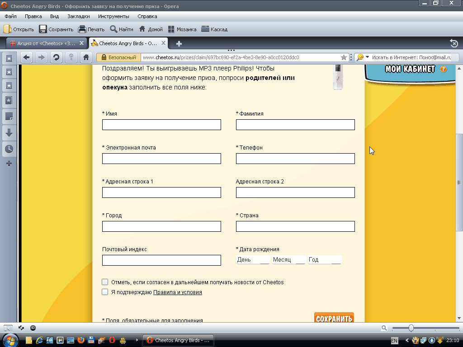Image resolution: width=463 pixels, height=347 pixels.
Task: Click Мозаика toolbar button
Action: 182,29
